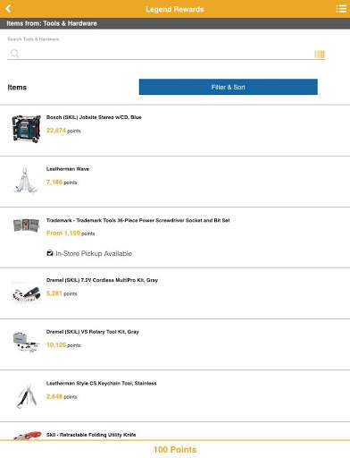This screenshot has height=458, width=350.
Task: Tap the Dremel VS Rotary Tool Kit thumbnail
Action: (x=26, y=342)
